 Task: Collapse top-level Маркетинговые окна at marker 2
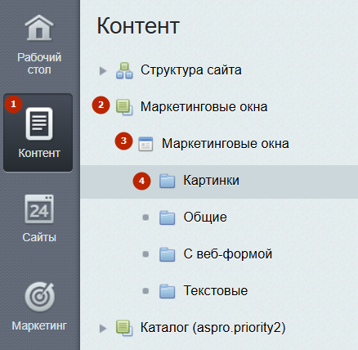[101, 105]
